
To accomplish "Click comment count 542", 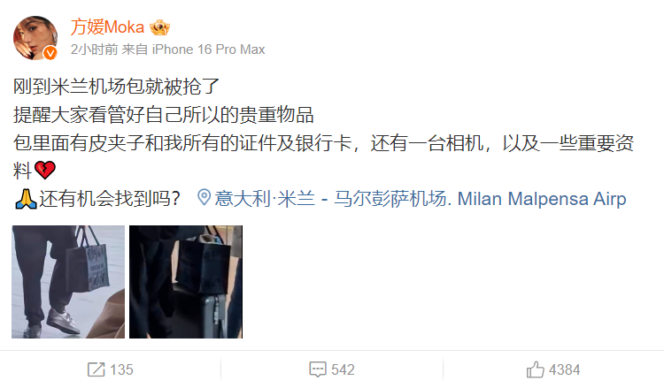I will coord(343,369).
